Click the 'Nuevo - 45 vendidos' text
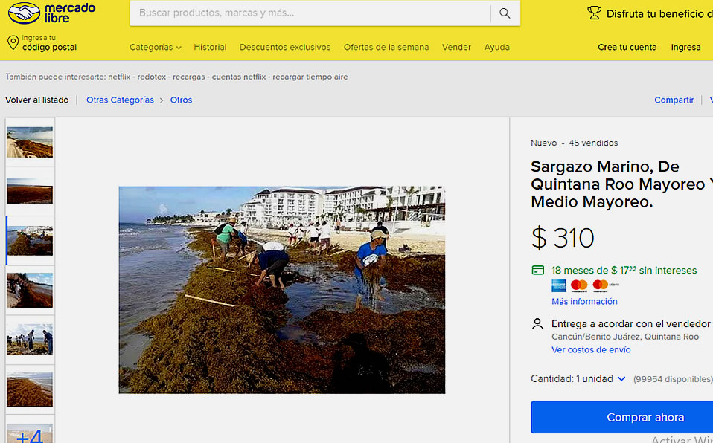713x443 pixels. point(575,143)
